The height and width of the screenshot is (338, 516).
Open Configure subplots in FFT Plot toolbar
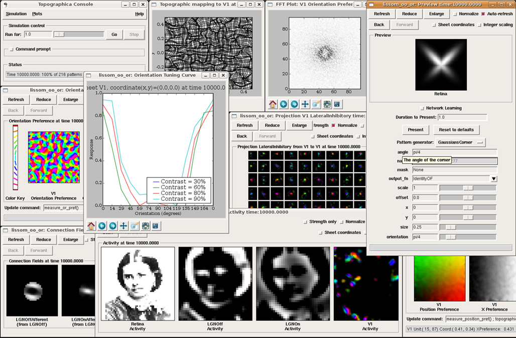click(x=327, y=104)
